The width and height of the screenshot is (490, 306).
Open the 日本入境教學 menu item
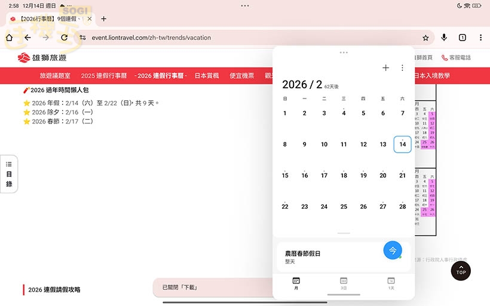click(x=432, y=76)
